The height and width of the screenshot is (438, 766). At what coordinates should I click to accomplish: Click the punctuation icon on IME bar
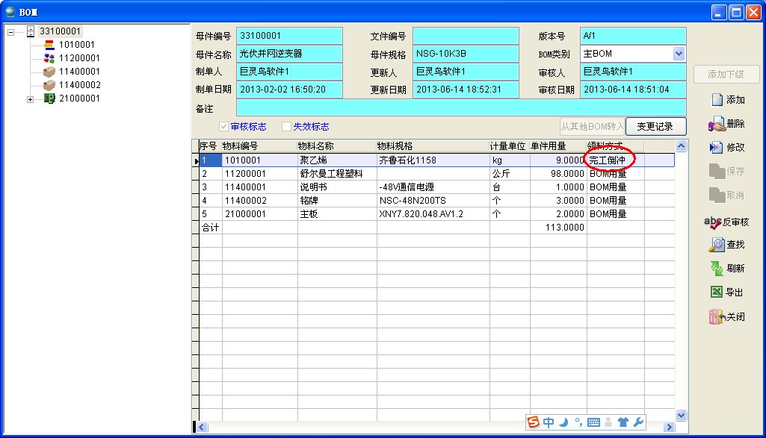click(x=578, y=422)
